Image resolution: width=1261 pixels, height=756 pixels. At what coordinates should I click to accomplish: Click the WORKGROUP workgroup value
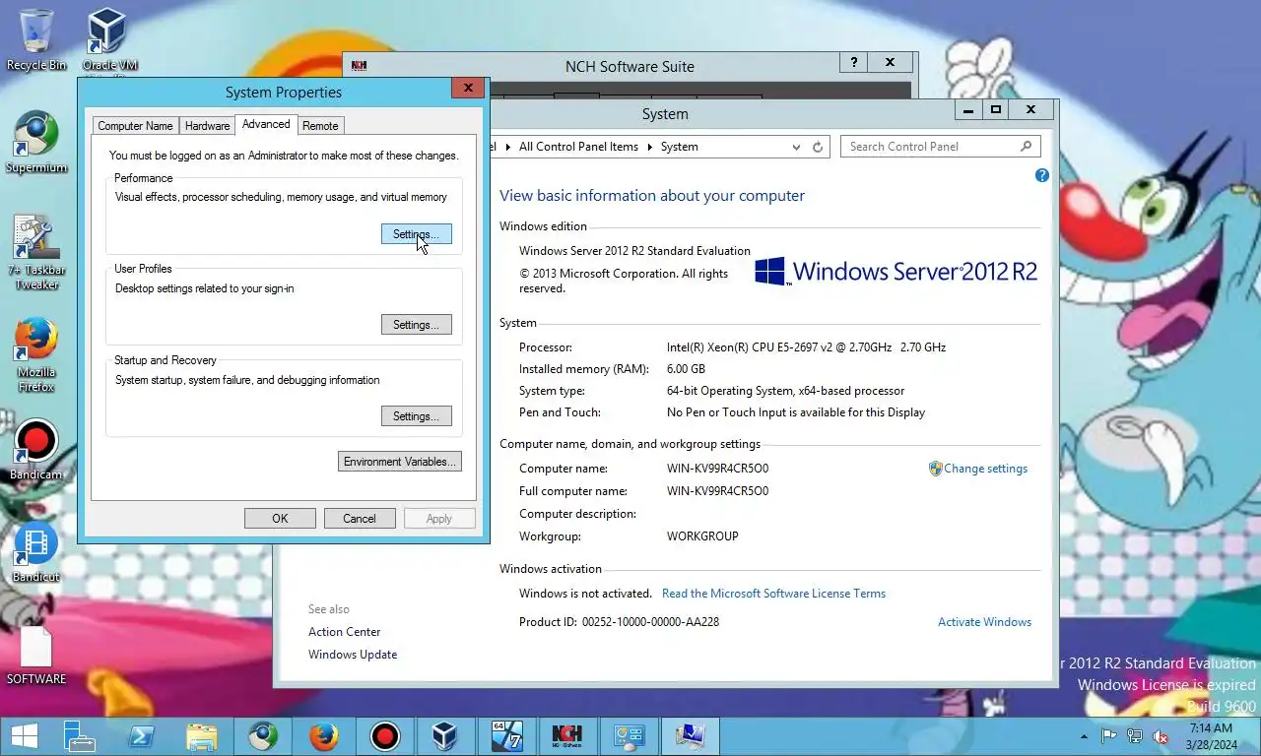click(x=702, y=536)
